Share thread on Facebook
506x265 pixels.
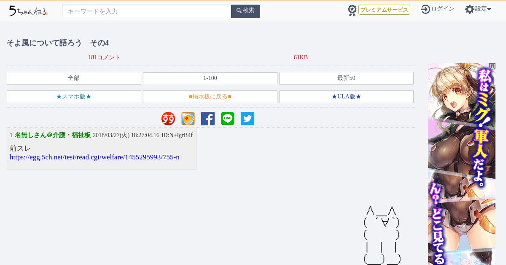pyautogui.click(x=208, y=119)
